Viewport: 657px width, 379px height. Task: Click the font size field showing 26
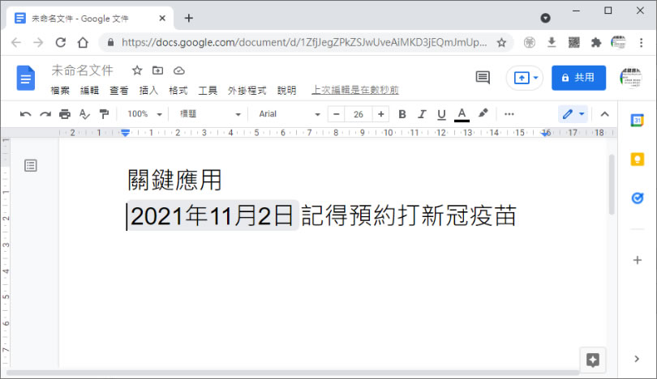[x=359, y=114]
